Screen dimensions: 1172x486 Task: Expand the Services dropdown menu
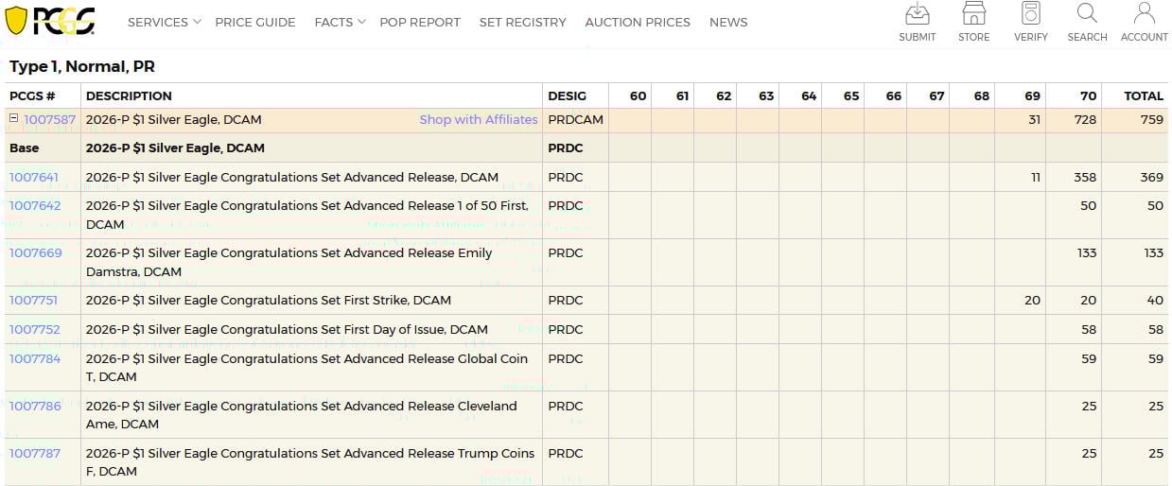pos(164,22)
